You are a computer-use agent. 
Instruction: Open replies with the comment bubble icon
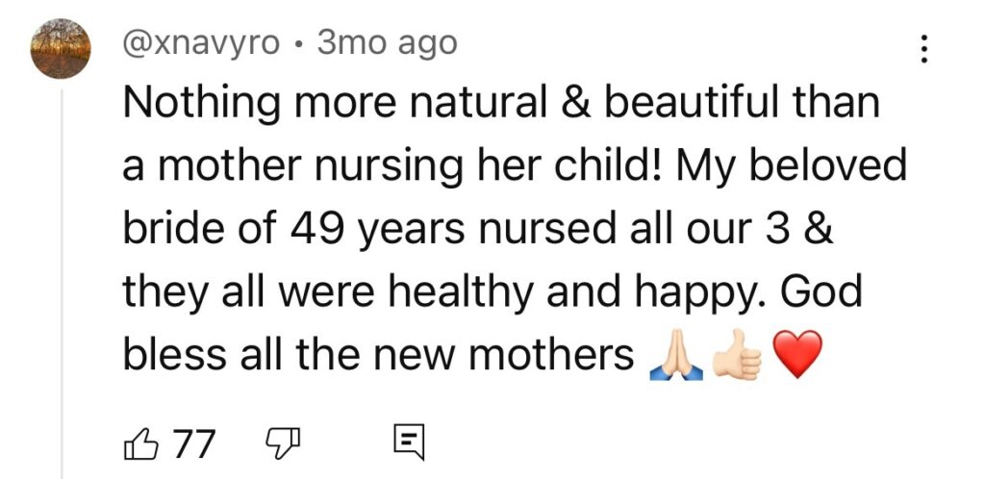(409, 443)
